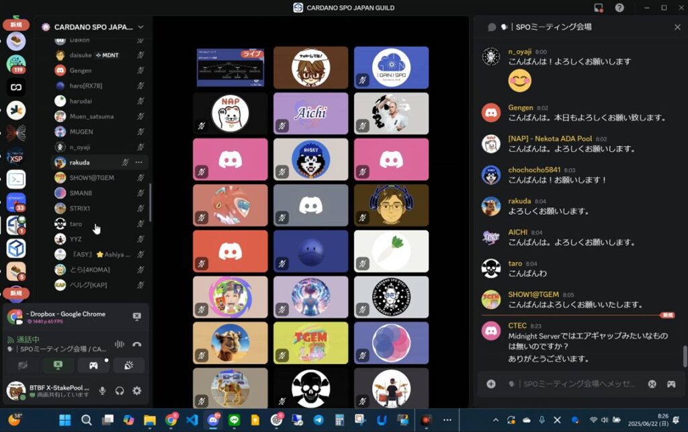Select the TGEM video tile
Image resolution: width=688 pixels, height=432 pixels.
tap(310, 343)
